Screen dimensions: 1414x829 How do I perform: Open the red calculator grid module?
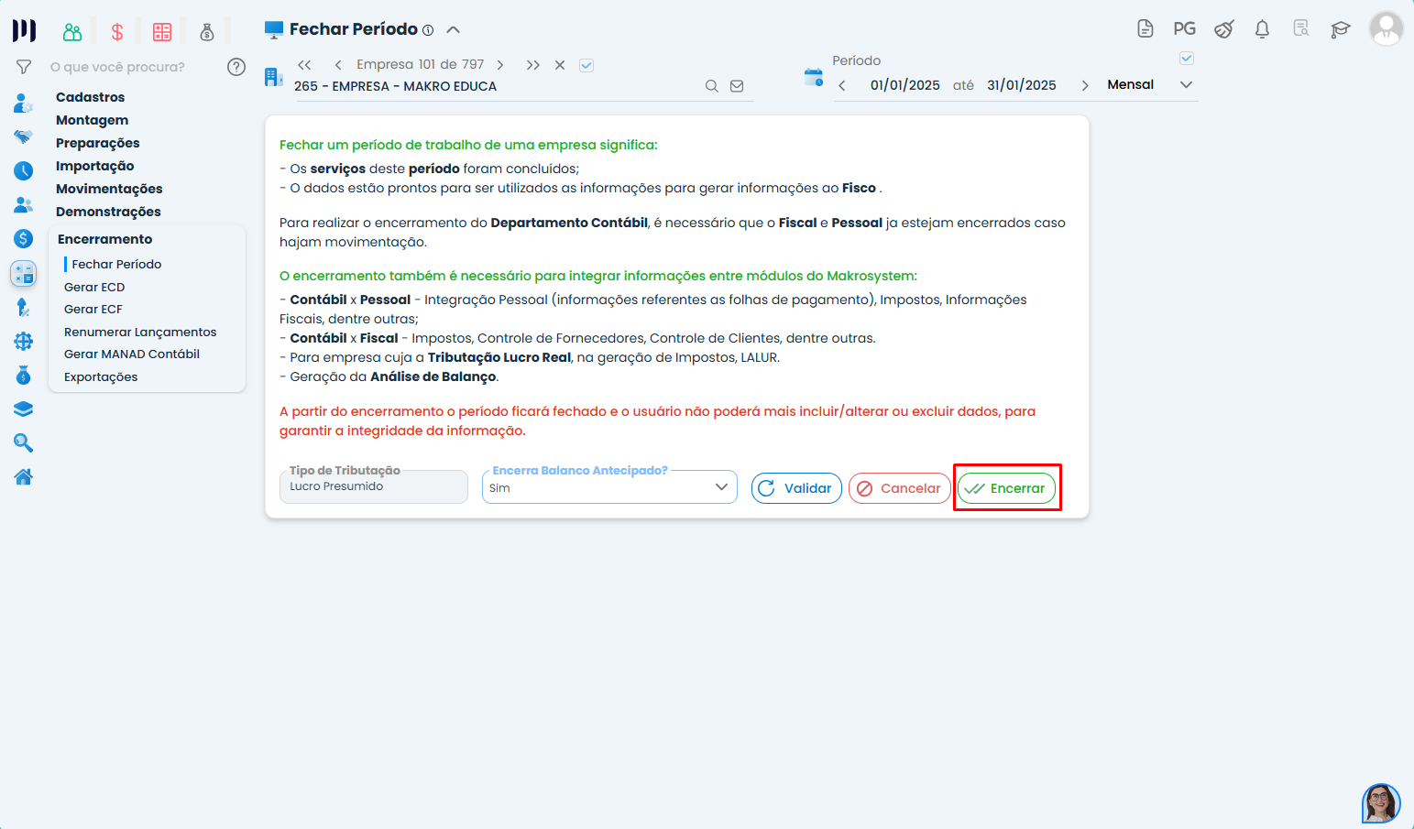[162, 32]
